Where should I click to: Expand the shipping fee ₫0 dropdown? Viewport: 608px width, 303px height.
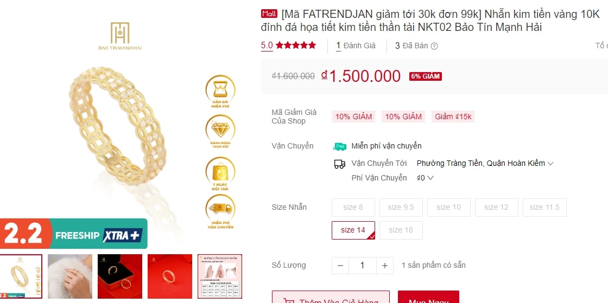425,178
